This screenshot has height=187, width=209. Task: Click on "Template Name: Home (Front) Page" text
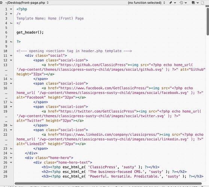click(x=50, y=18)
